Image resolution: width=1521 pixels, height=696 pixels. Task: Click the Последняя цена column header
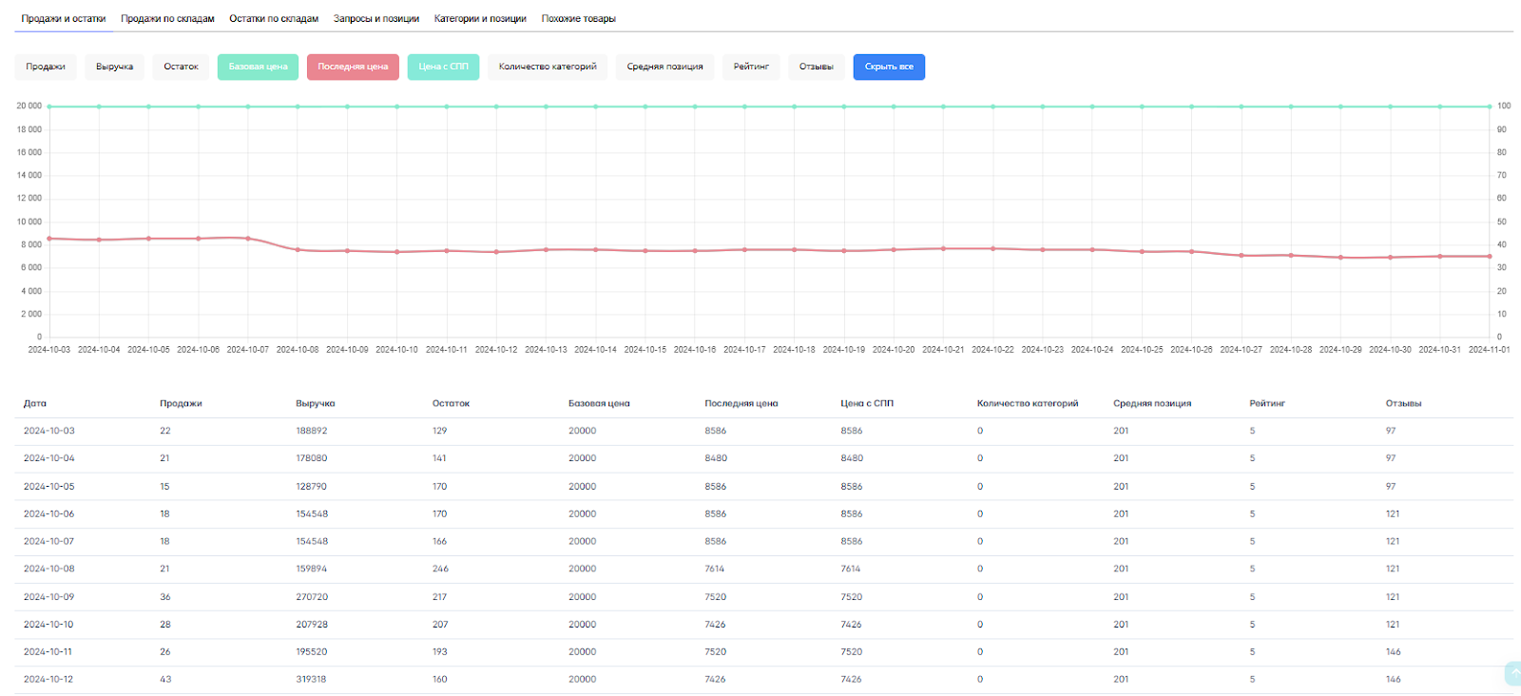741,403
